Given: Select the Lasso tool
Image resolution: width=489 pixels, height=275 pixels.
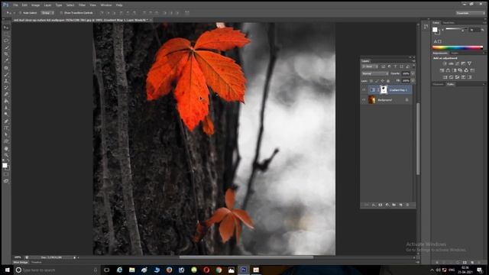Looking at the screenshot, I should pos(6,40).
